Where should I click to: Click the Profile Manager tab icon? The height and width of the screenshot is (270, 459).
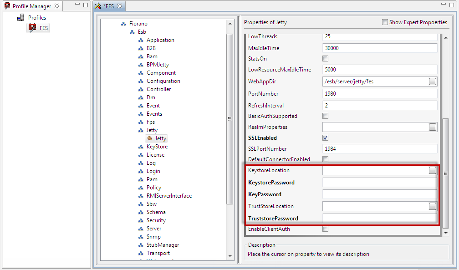click(7, 6)
